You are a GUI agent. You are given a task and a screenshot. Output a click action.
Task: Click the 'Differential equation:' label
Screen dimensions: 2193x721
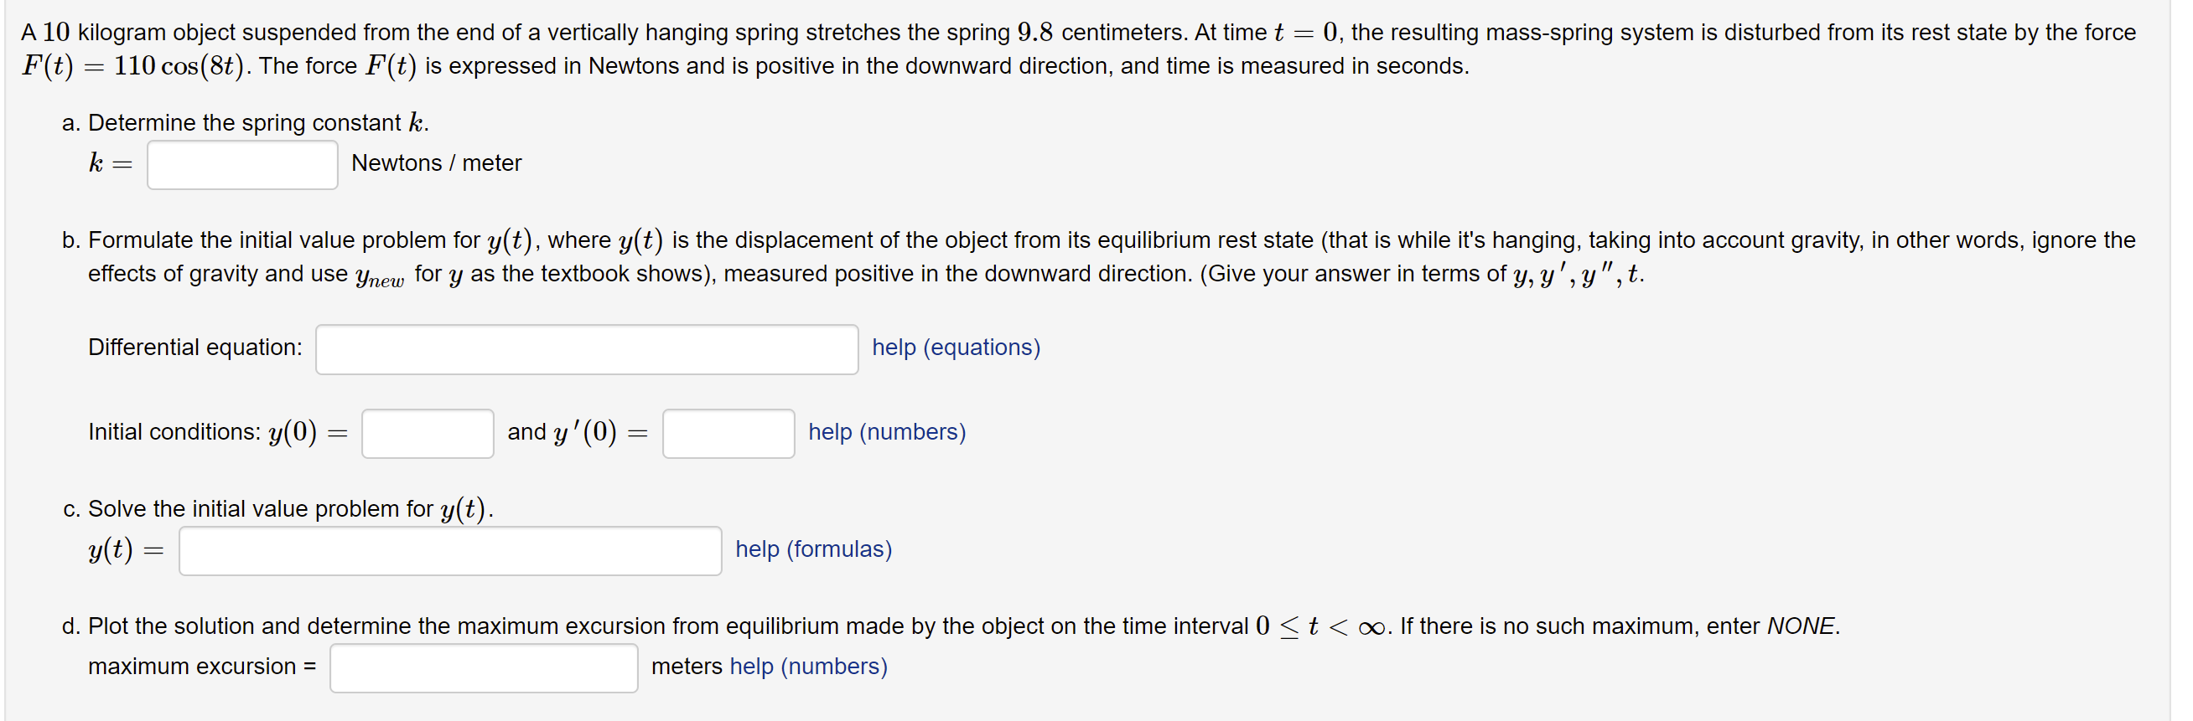[195, 348]
